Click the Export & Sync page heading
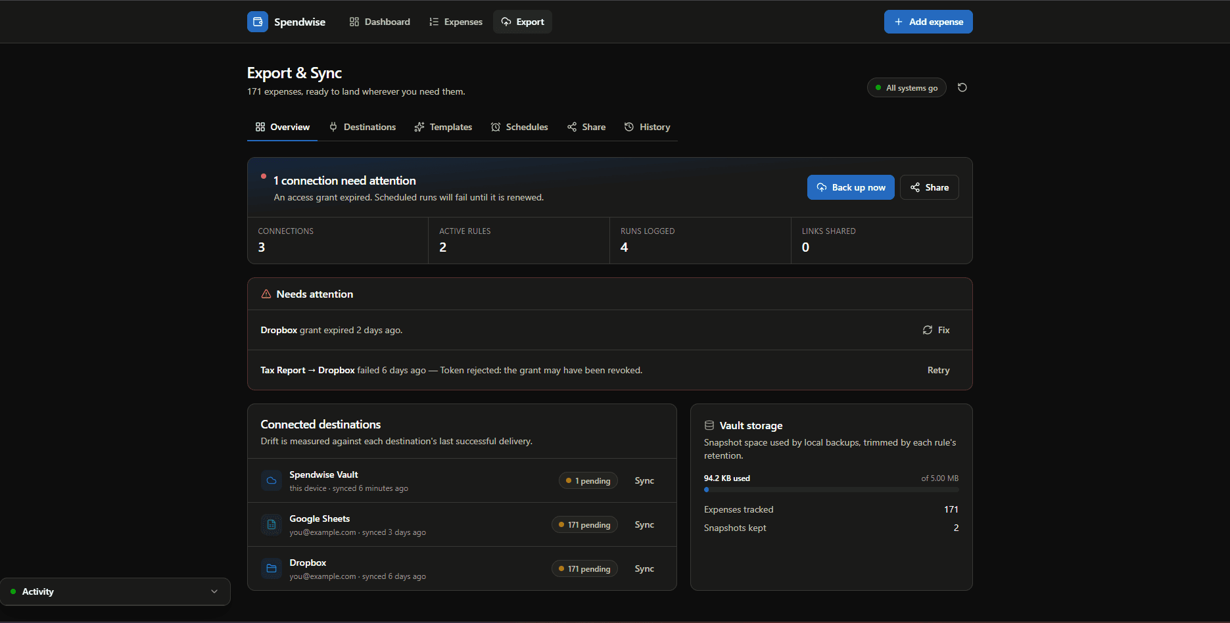The image size is (1230, 623). tap(295, 73)
